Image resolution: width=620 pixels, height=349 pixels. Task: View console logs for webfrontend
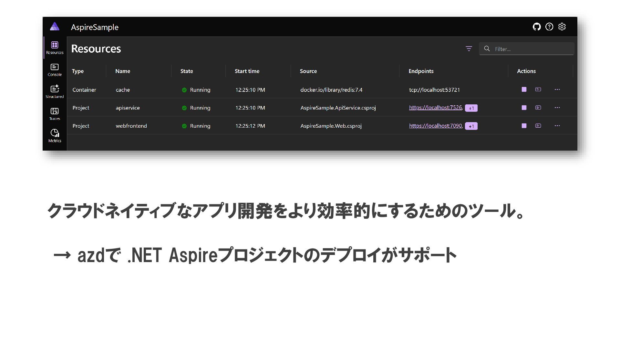(538, 126)
